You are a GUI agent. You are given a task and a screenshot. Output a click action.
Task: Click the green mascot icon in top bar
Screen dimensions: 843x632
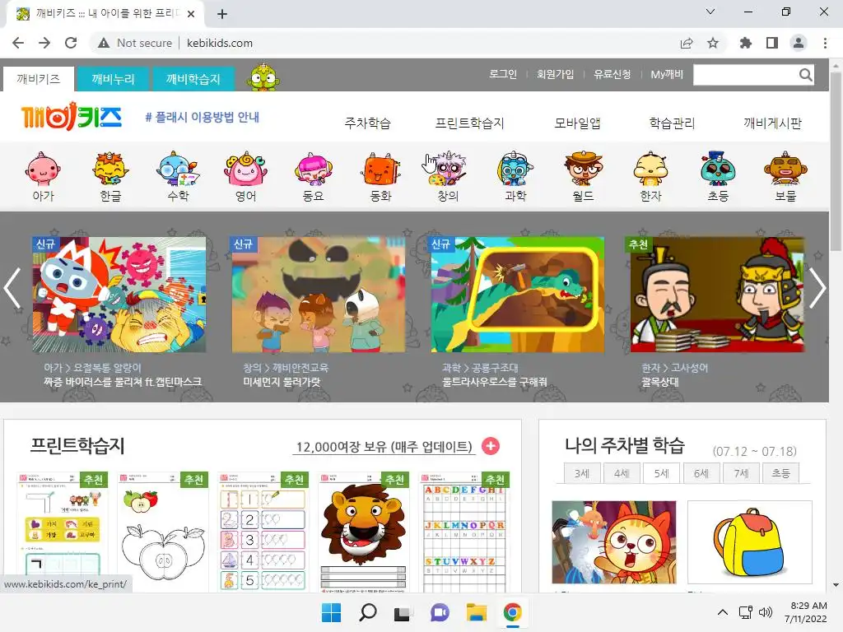tap(263, 77)
